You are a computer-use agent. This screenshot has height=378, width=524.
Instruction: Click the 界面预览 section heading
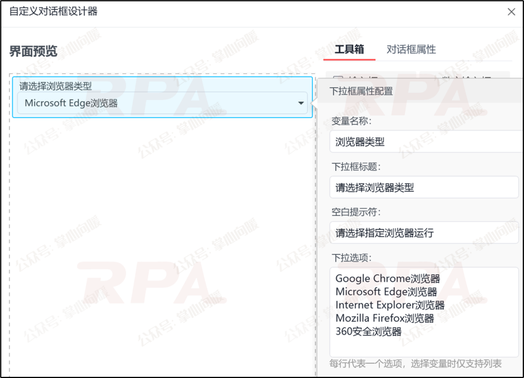pos(33,51)
